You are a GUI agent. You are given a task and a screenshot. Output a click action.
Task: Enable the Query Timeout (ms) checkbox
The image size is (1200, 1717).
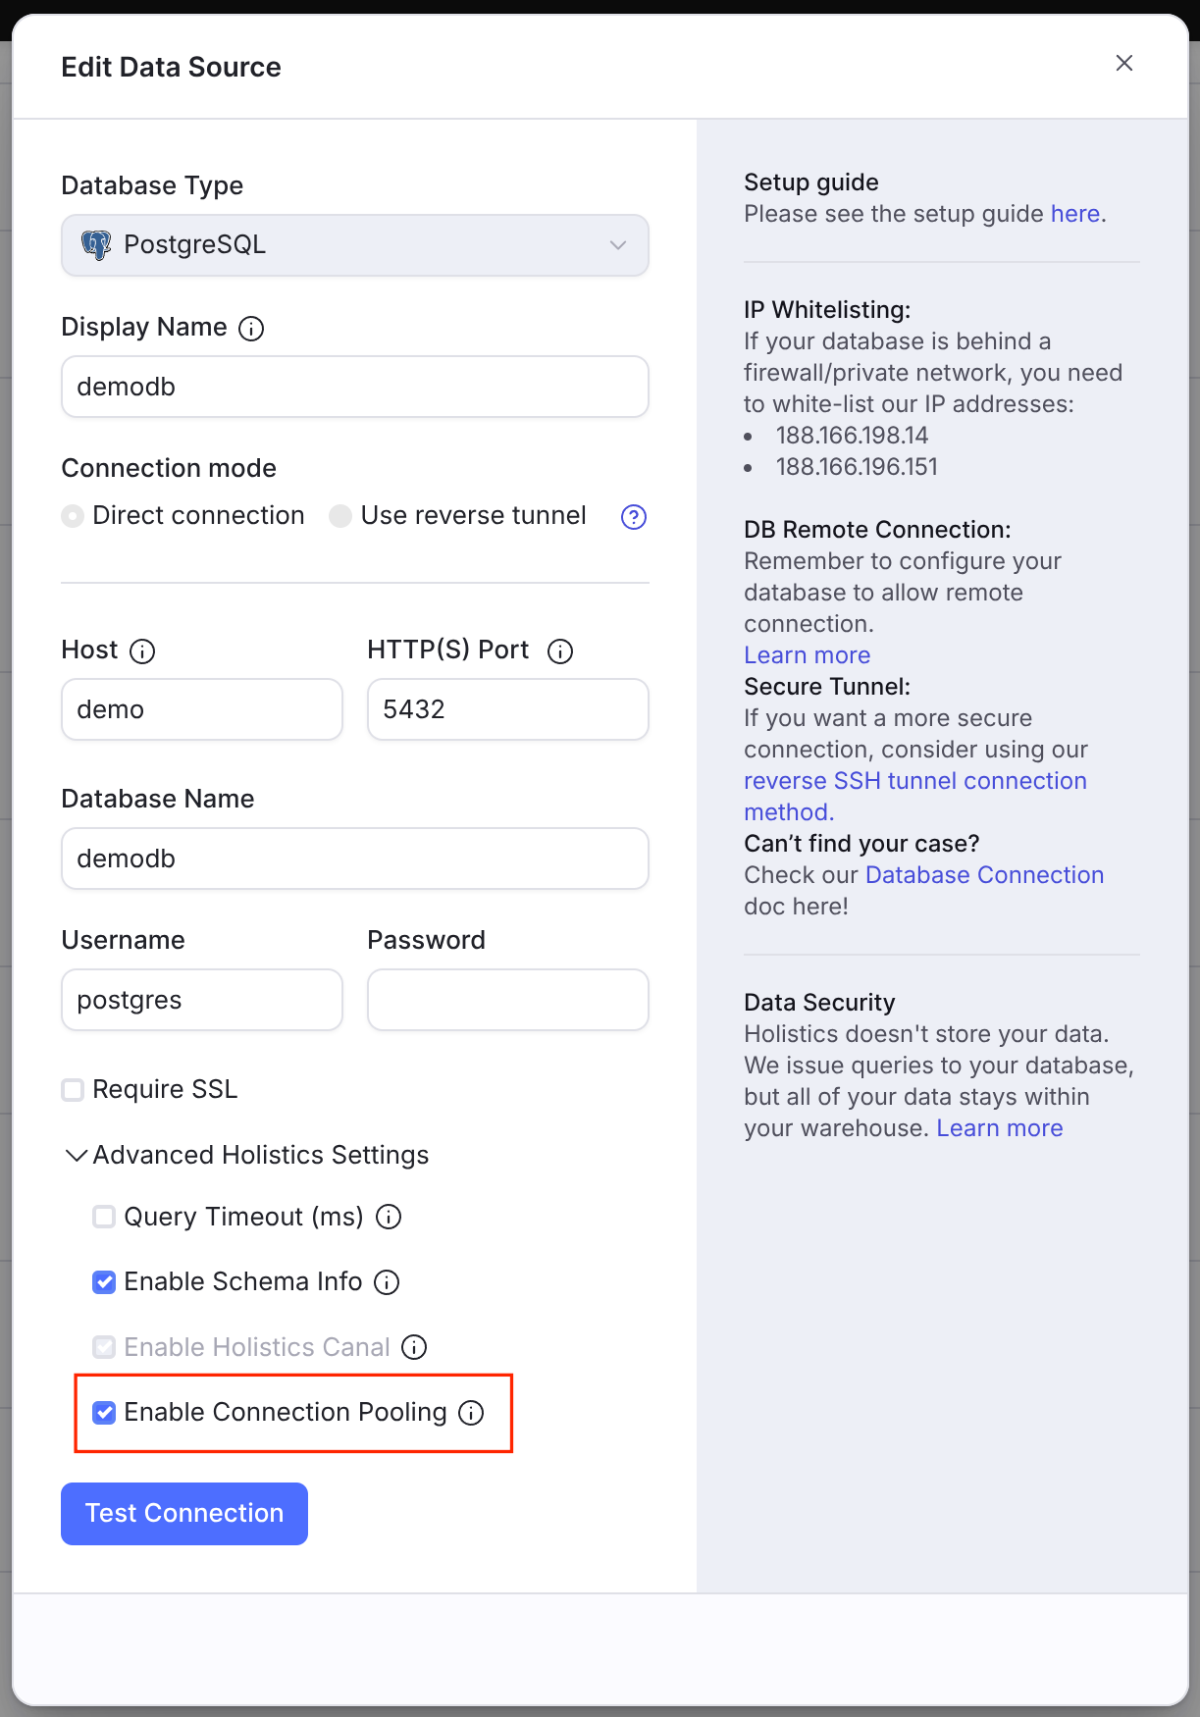point(104,1217)
